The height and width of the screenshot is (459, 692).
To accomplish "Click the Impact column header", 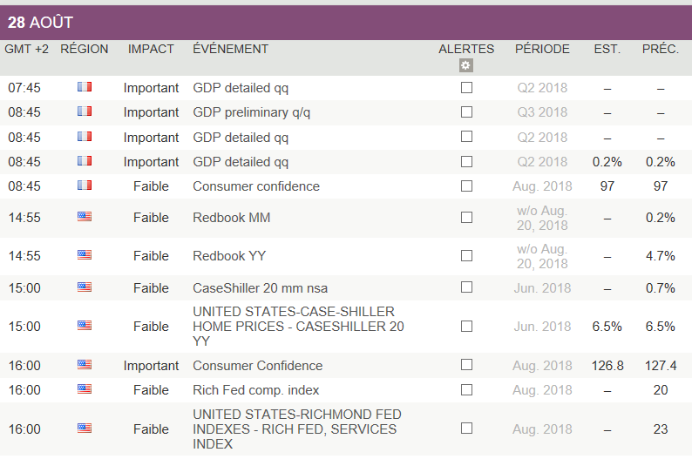I will tap(151, 50).
